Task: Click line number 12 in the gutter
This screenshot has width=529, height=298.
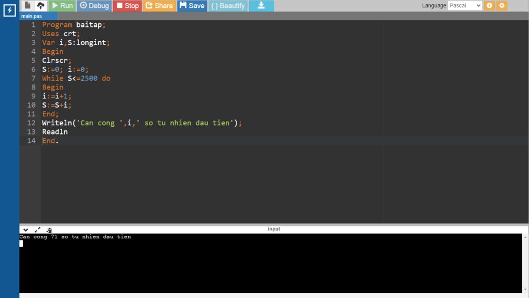Action: 32,123
